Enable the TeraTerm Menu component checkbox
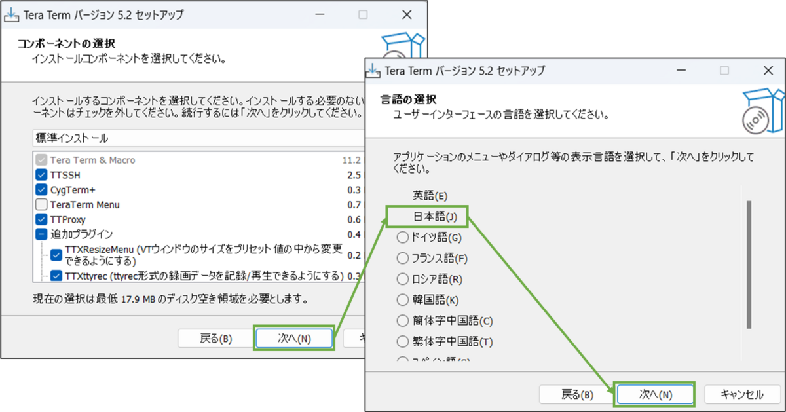 pos(41,205)
